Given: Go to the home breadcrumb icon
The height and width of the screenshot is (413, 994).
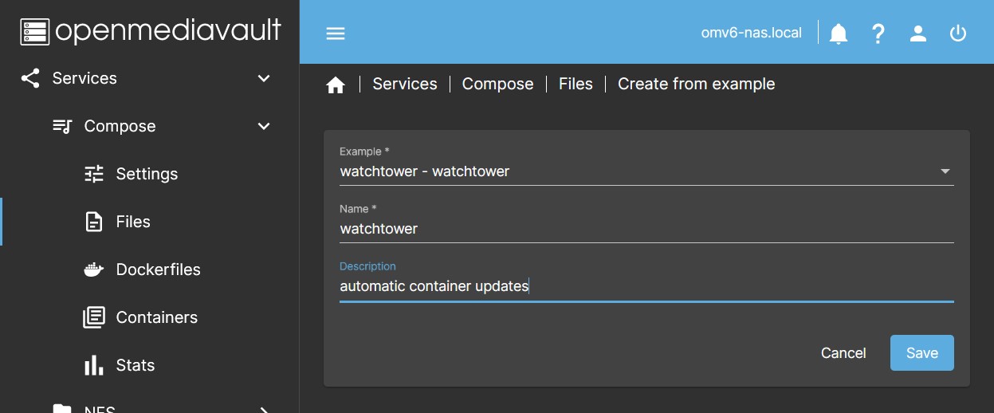Looking at the screenshot, I should coord(336,85).
